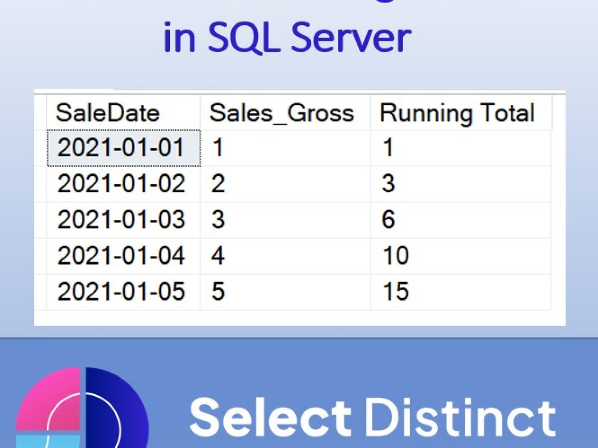Click Sales_Gross value 4 cell
Screen dimensions: 598x448
[x=285, y=256]
